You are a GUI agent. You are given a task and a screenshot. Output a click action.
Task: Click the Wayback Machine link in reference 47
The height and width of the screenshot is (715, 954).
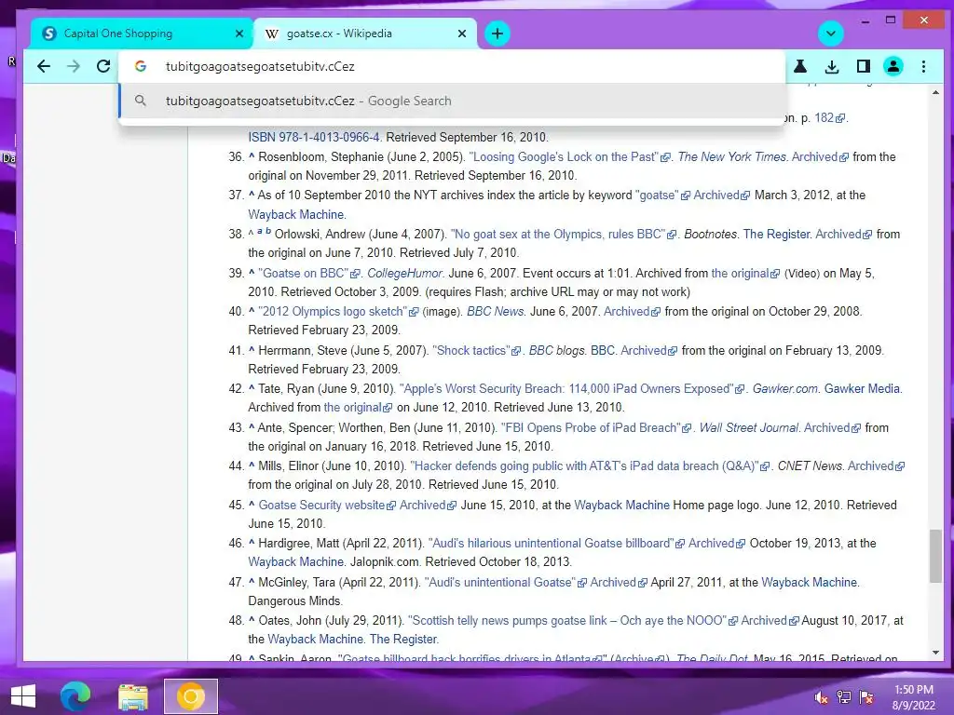[x=810, y=582]
